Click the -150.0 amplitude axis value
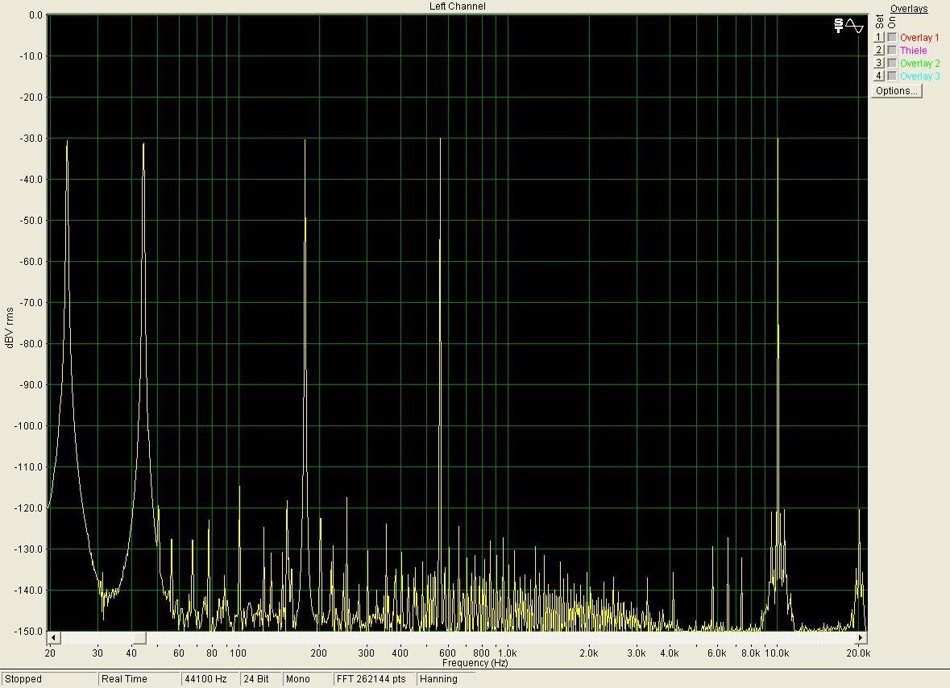This screenshot has height=688, width=950. 29,631
